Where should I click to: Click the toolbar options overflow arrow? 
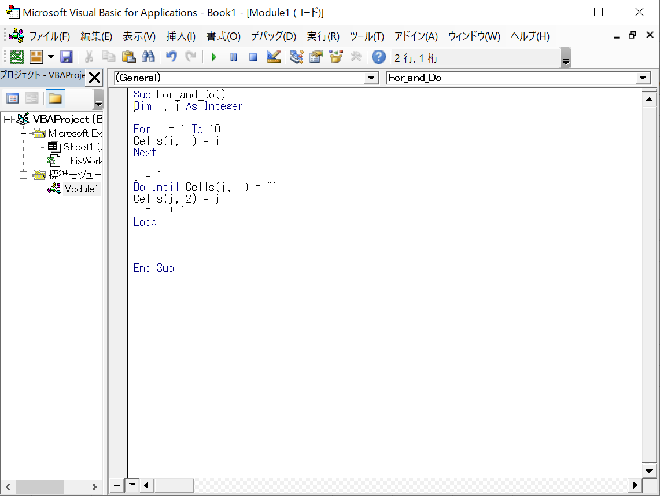[566, 58]
